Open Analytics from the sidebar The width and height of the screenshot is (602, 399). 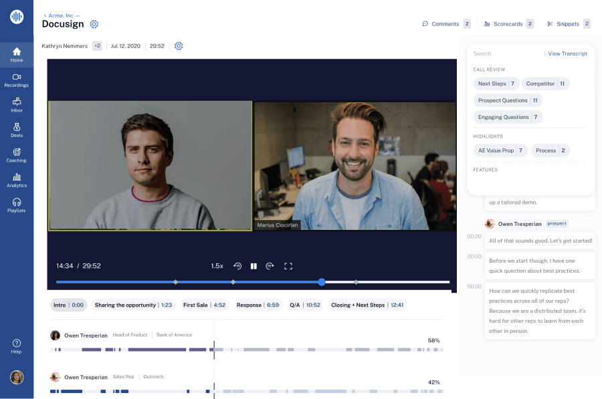click(x=17, y=180)
